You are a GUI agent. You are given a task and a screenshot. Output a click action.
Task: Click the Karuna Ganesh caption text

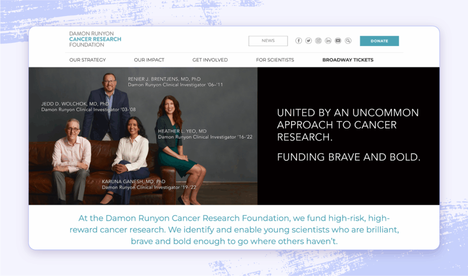coord(149,185)
